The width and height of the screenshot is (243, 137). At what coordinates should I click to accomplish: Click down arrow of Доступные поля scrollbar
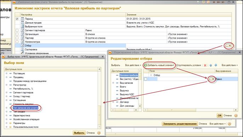click(140, 106)
